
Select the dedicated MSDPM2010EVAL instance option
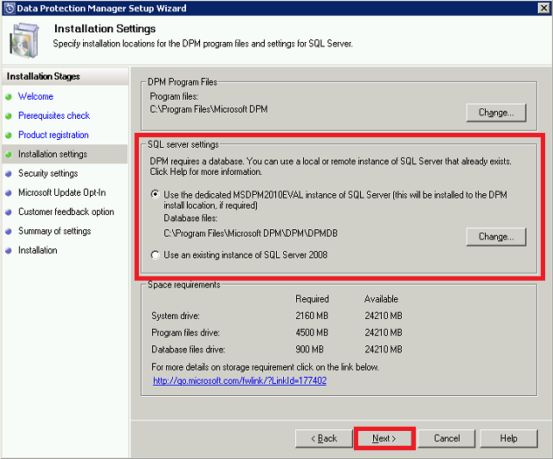[x=156, y=194]
